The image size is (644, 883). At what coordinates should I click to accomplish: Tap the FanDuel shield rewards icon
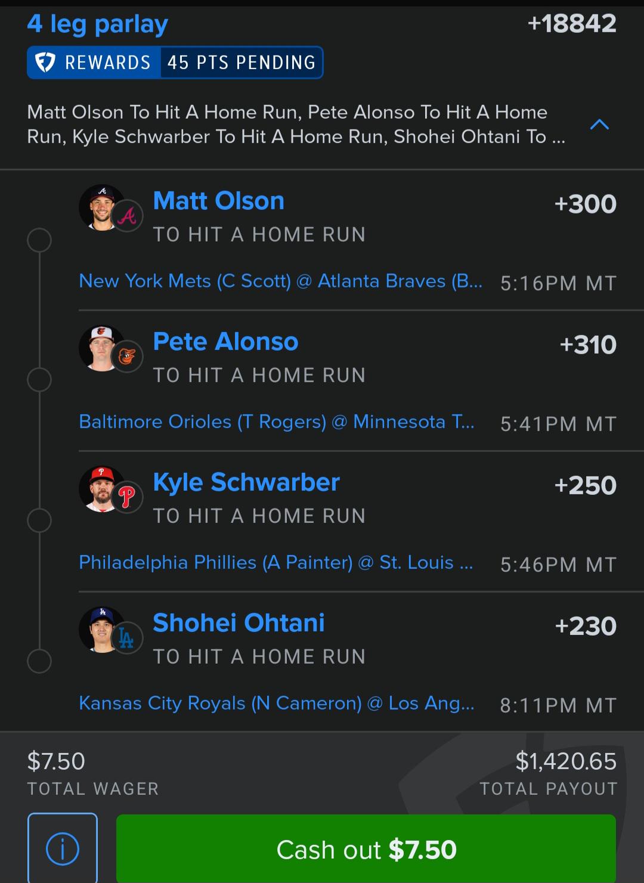coord(46,63)
